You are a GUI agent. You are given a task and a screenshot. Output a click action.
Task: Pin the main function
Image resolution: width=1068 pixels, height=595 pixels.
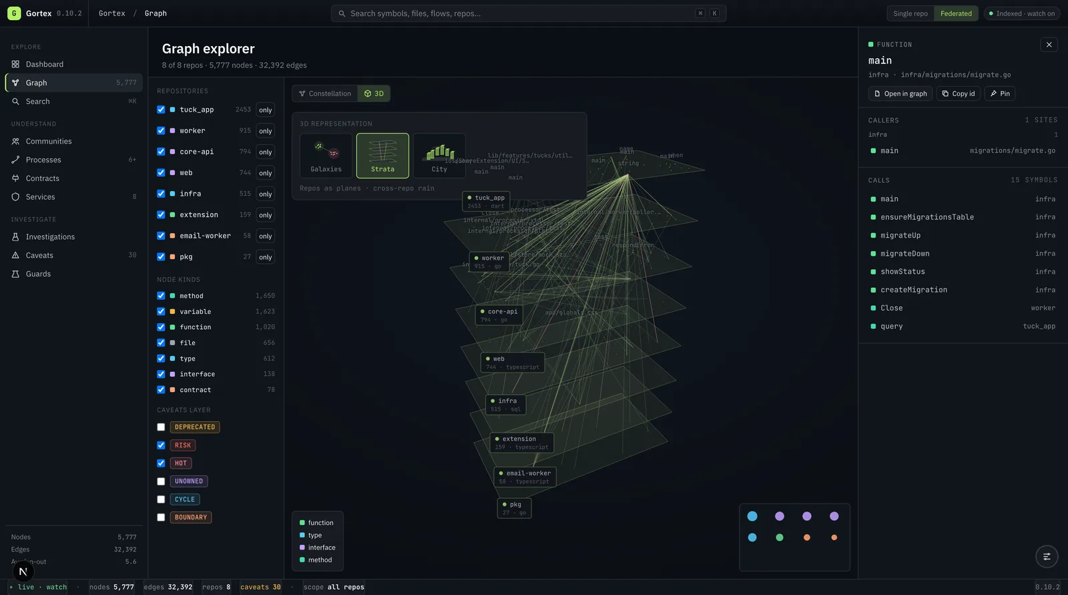[x=1000, y=93]
